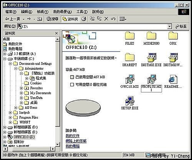Expand the 3.5 floppy (A:) node

point(5,54)
